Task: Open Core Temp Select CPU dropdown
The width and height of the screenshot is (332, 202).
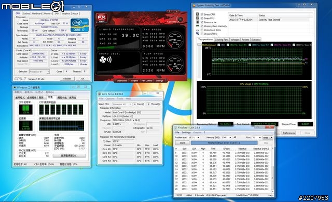Action: pyautogui.click(x=122, y=104)
